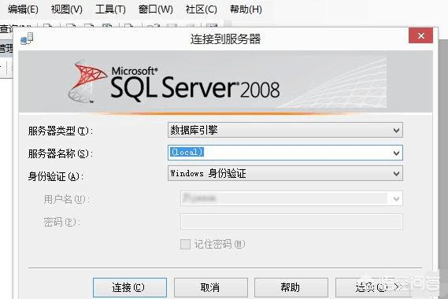
Task: Click the 帮助 button in dialog
Action: pos(291,287)
